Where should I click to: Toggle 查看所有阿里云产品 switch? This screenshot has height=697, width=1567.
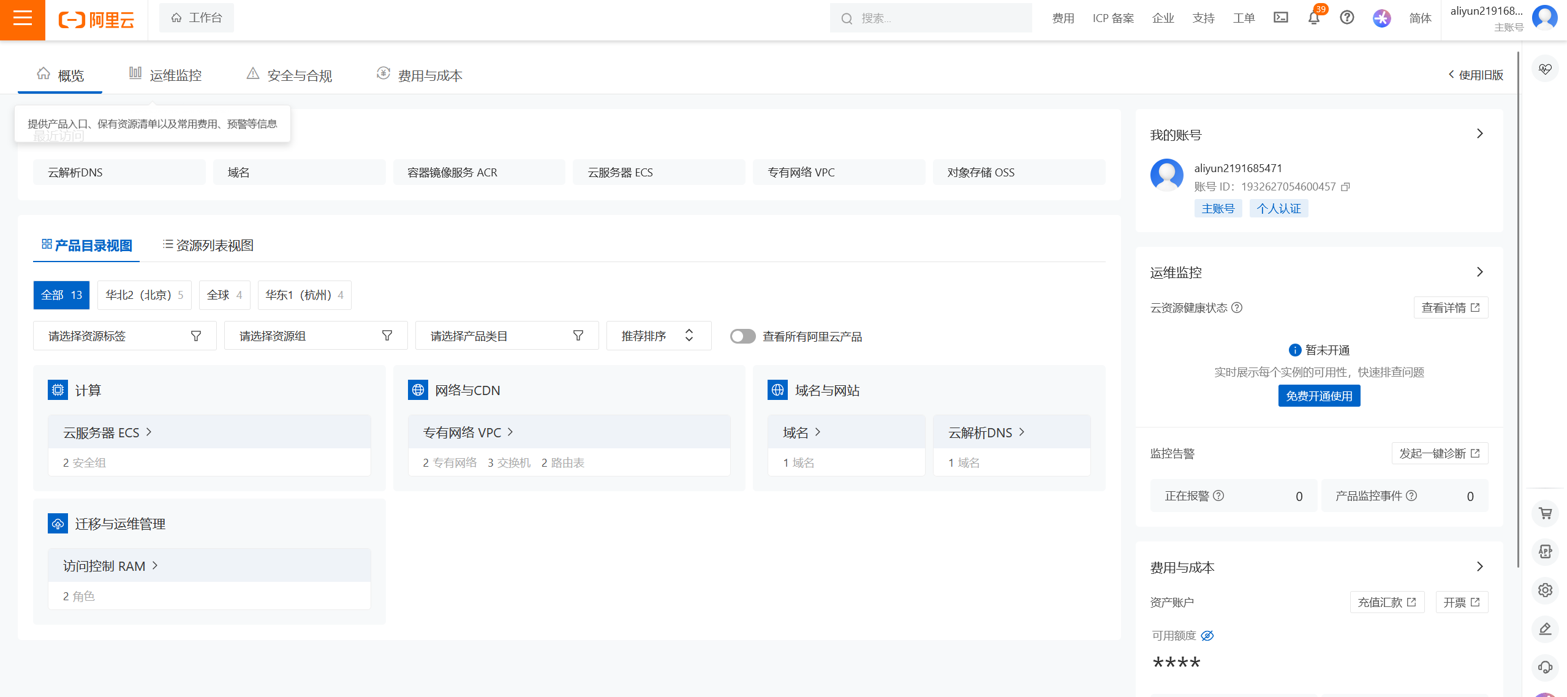point(742,336)
